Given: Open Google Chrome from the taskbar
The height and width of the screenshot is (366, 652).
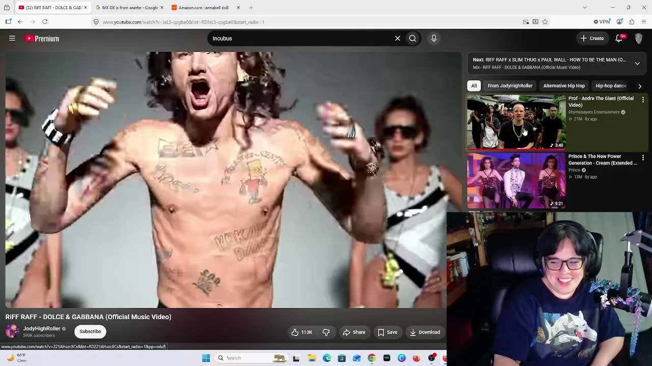Looking at the screenshot, I should point(372,358).
